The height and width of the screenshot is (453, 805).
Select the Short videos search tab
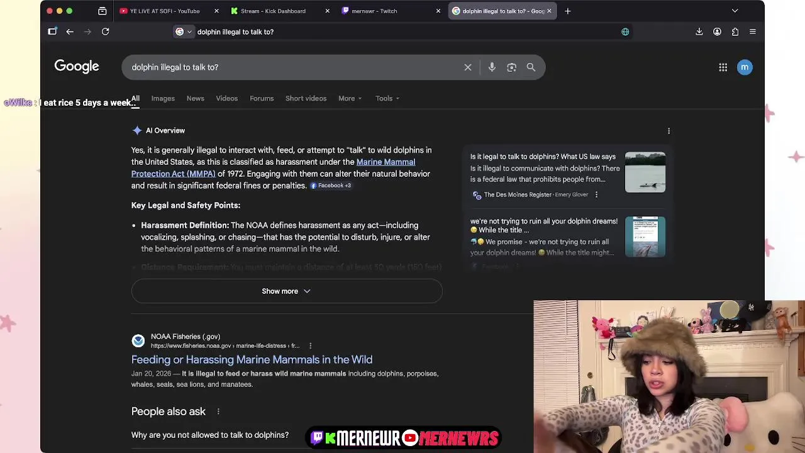306,98
